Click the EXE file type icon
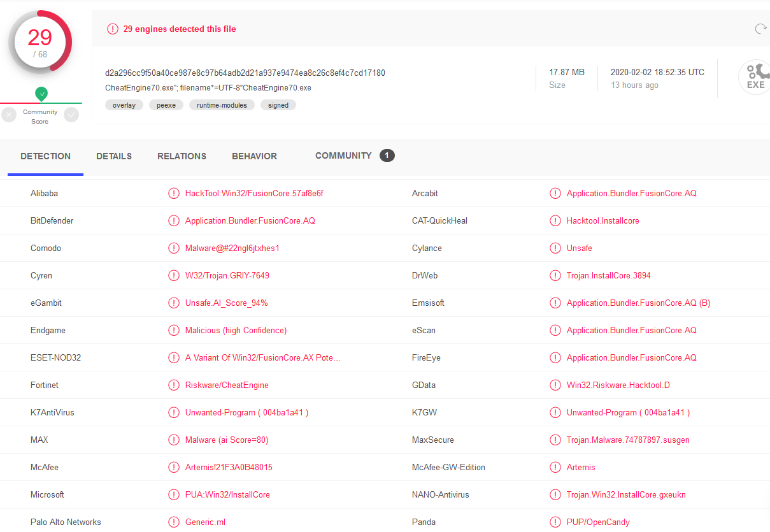 (755, 78)
